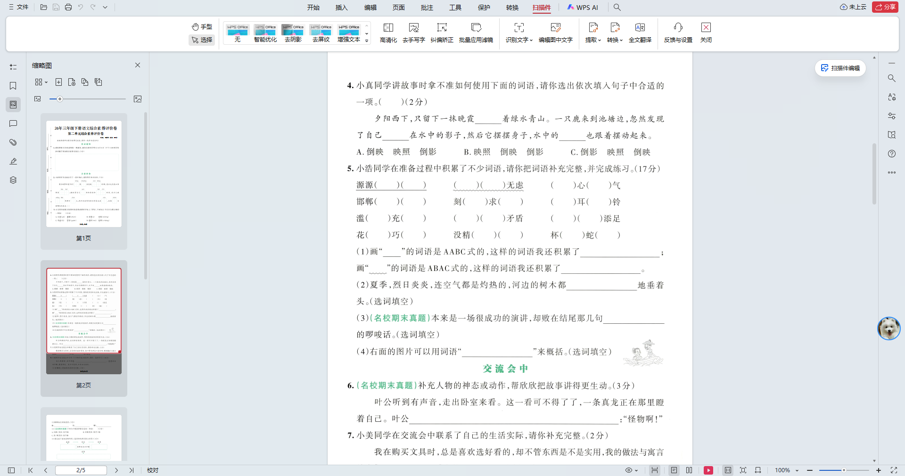Click the 高清化 enhancement icon
Screen dimensions: 905x476
tap(388, 33)
